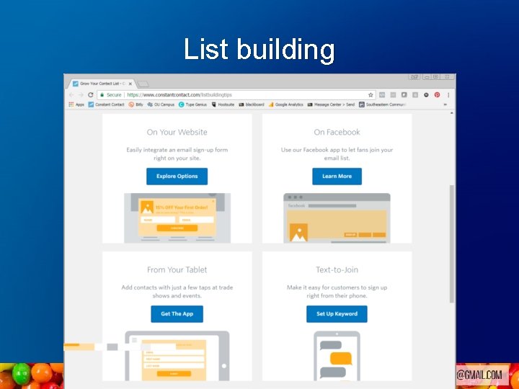Open the Bitly bookmark

136,104
